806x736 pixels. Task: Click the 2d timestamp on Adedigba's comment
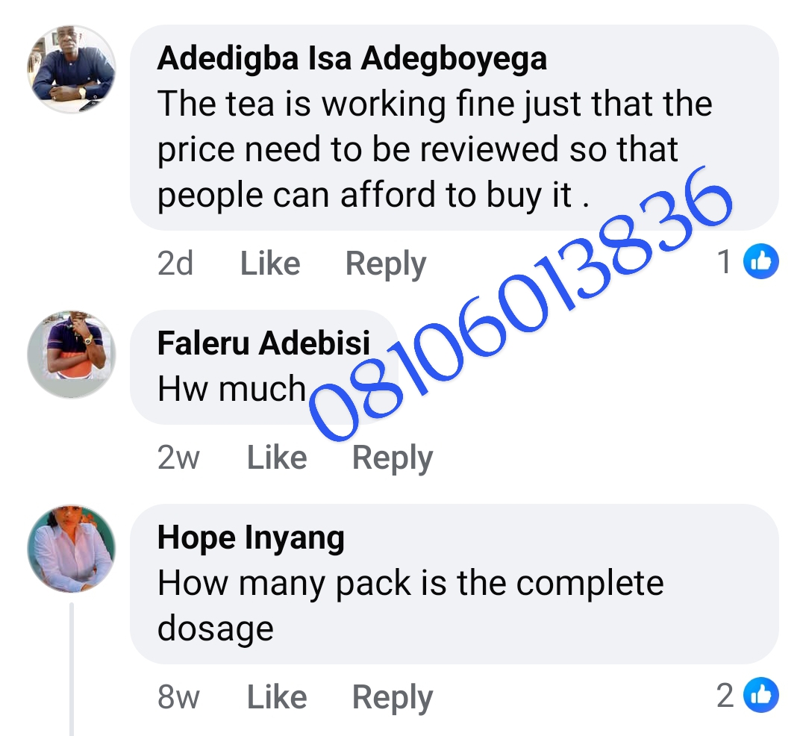coord(175,263)
